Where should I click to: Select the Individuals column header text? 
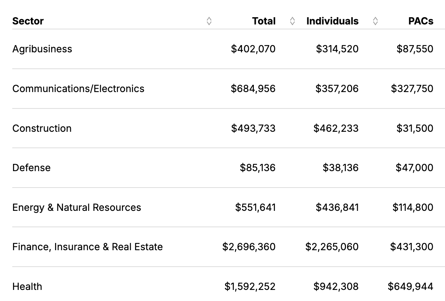(x=332, y=21)
